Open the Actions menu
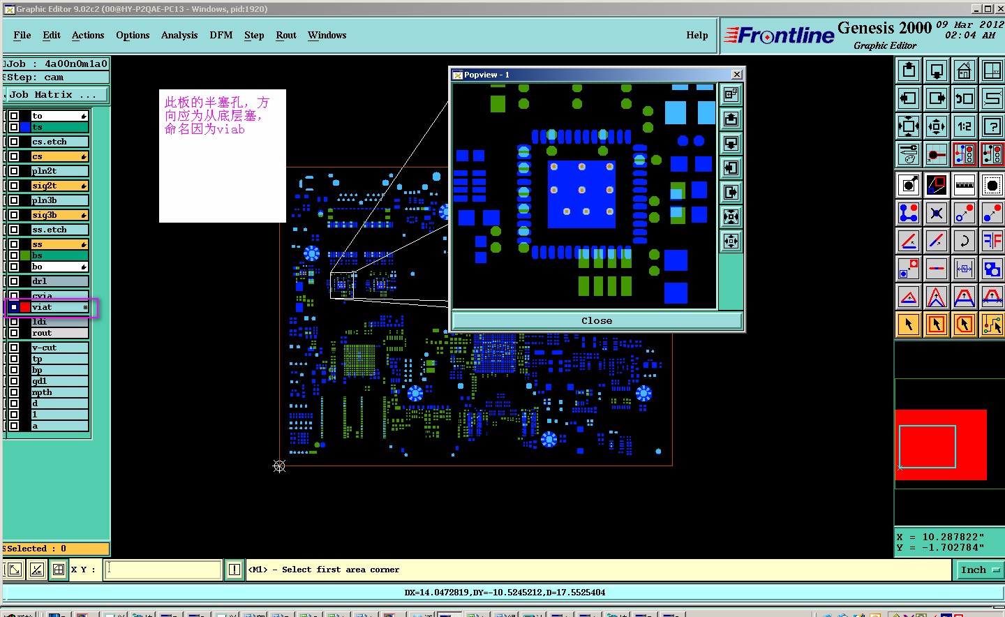 (88, 35)
